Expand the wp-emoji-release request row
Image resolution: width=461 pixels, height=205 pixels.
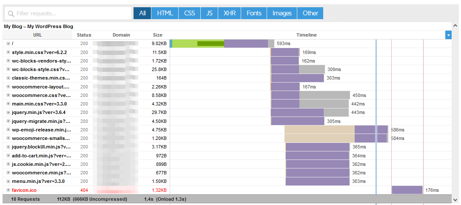[x=8, y=130]
